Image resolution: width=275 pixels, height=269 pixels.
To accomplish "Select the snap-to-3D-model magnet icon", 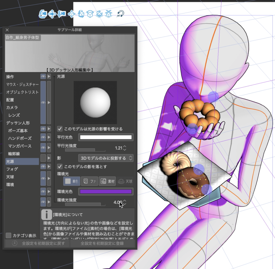I will tap(120, 13).
